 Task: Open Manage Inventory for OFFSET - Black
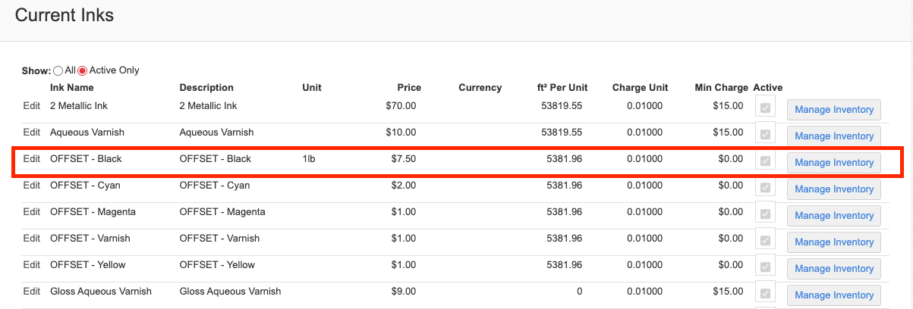pyautogui.click(x=834, y=163)
